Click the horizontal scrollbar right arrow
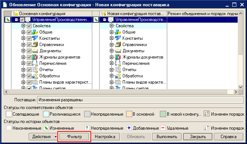Image resolution: width=247 pixels, height=144 pixels. click(x=236, y=92)
